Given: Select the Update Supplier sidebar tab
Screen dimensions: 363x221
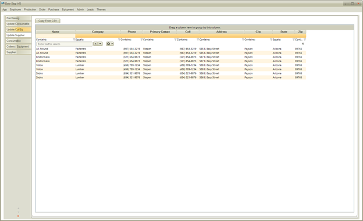Looking at the screenshot, I should pos(18,35).
